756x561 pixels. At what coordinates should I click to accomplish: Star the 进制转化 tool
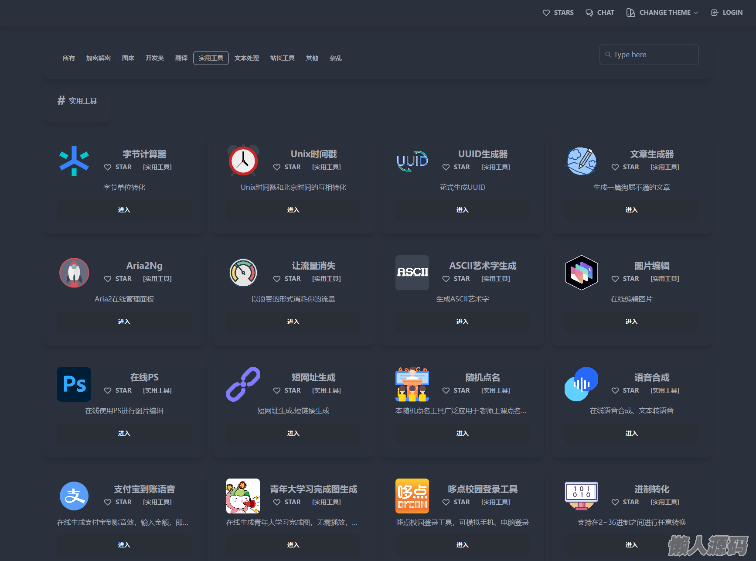tap(625, 502)
